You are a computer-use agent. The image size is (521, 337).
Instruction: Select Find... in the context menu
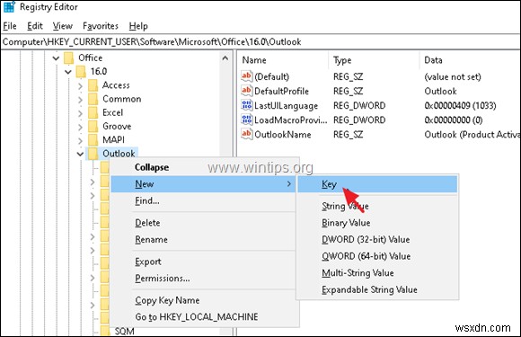203,200
